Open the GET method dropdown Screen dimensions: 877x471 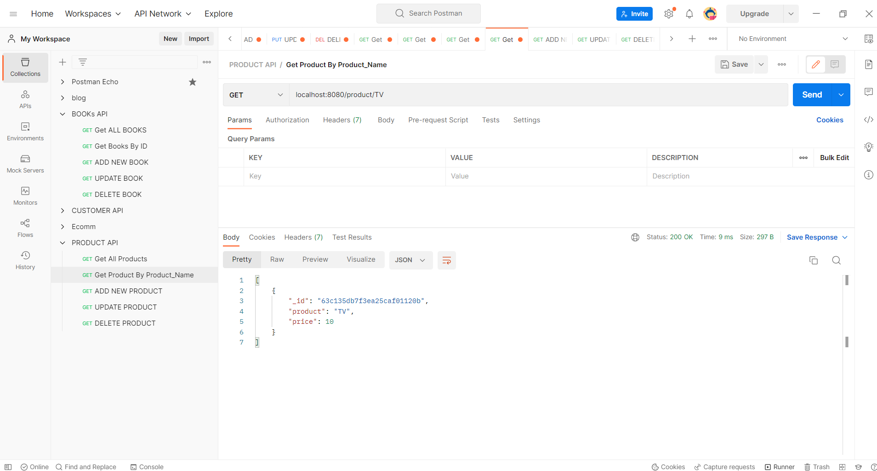click(x=256, y=95)
